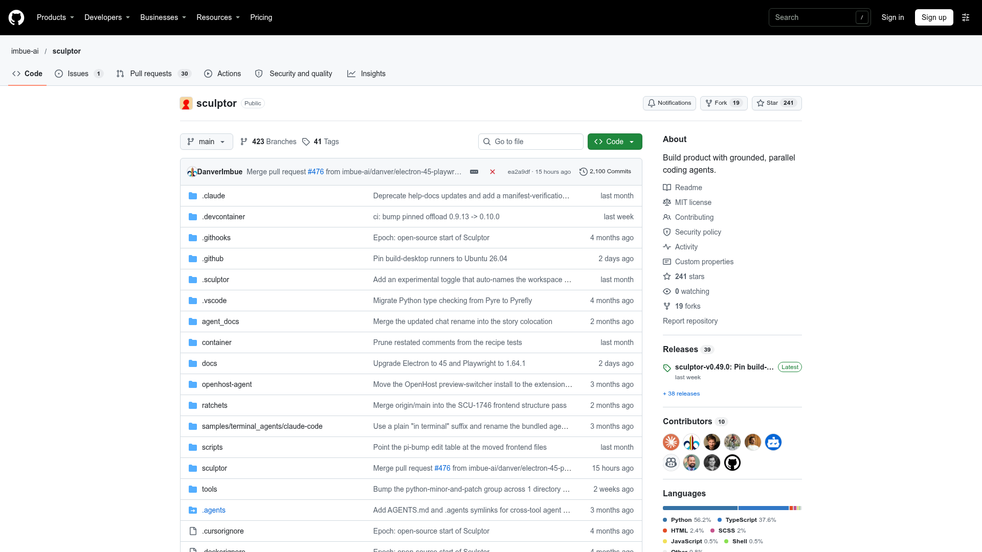Click the .claude folder icon
982x552 pixels.
[193, 196]
